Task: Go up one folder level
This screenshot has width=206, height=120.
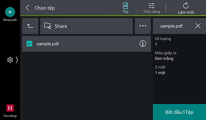Action: (x=30, y=26)
